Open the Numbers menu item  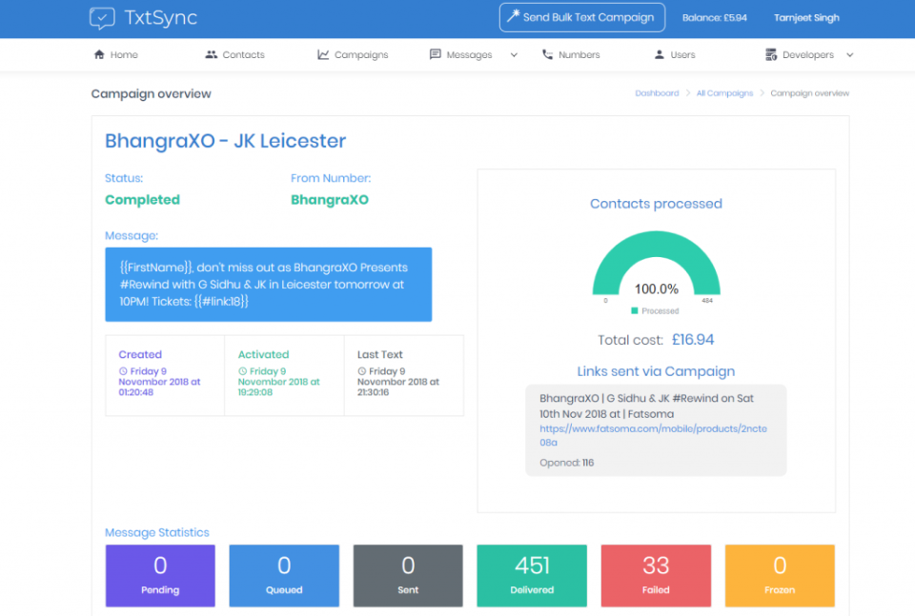(571, 54)
